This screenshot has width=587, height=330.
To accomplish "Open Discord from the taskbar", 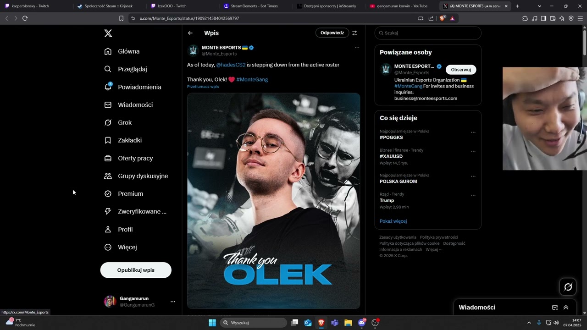I will [362, 323].
